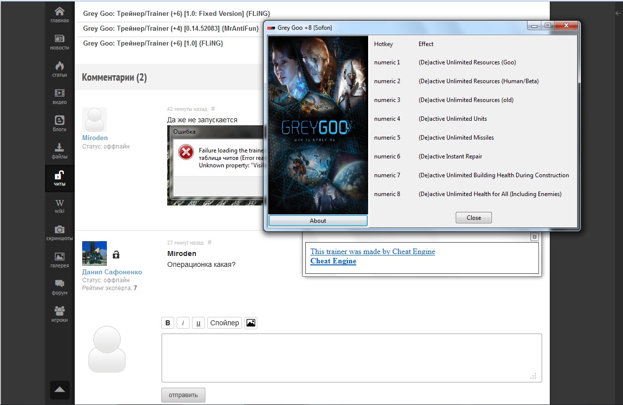Click Данил Сафоненко's avatar thumbnail
The image size is (623, 405).
tap(95, 253)
